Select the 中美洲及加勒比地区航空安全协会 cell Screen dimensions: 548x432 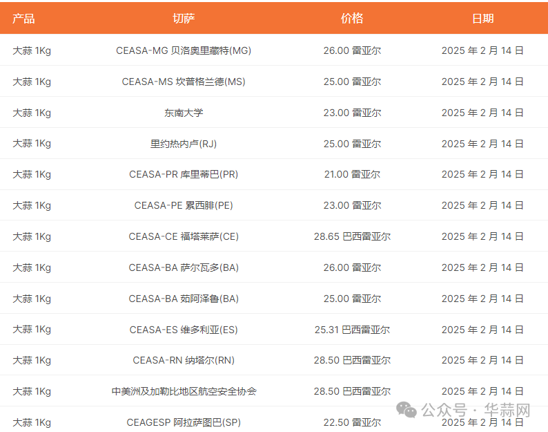[184, 391]
